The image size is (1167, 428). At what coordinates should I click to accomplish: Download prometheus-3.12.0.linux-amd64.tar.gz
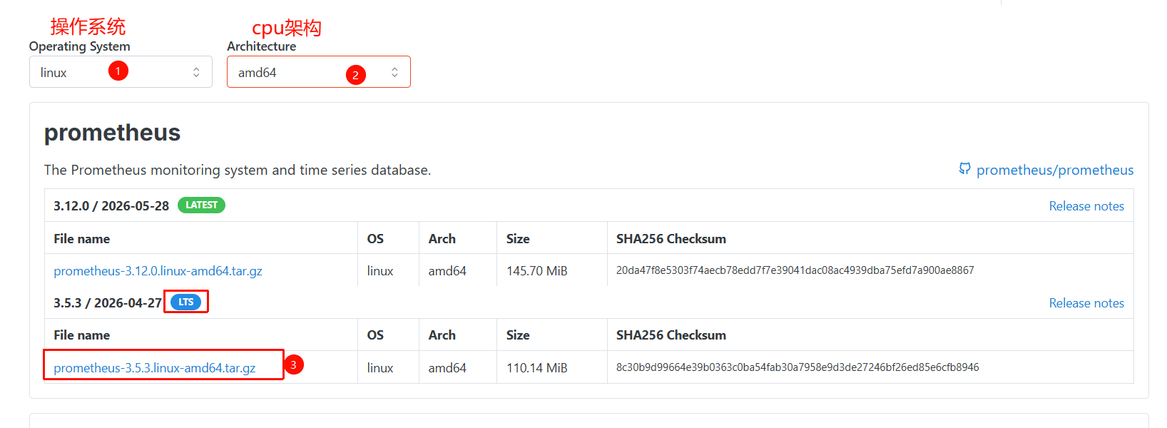click(x=158, y=271)
